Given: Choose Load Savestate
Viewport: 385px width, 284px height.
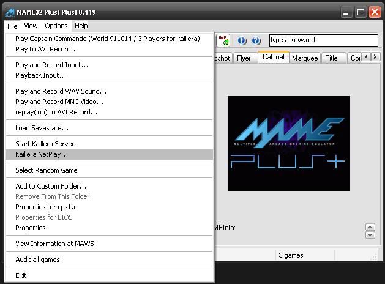Looking at the screenshot, I should pos(110,128).
